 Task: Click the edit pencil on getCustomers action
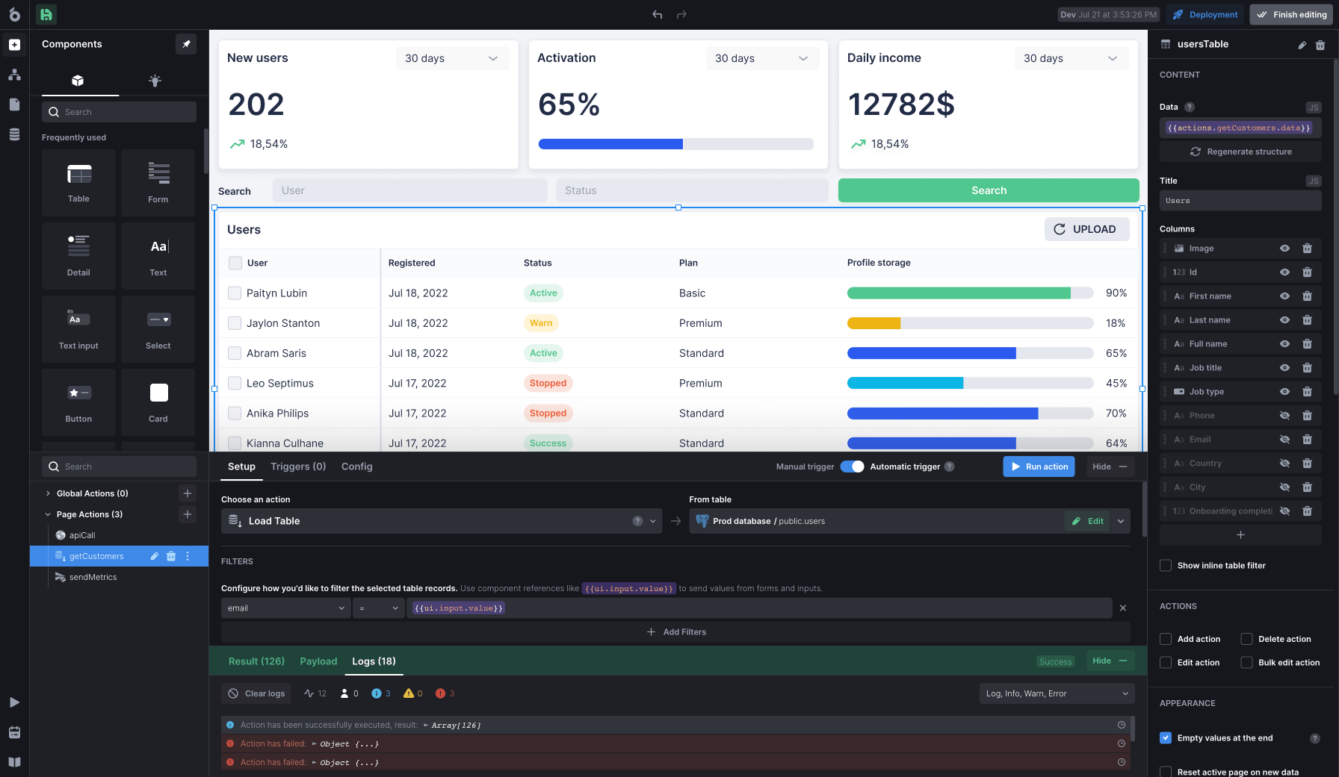(154, 556)
